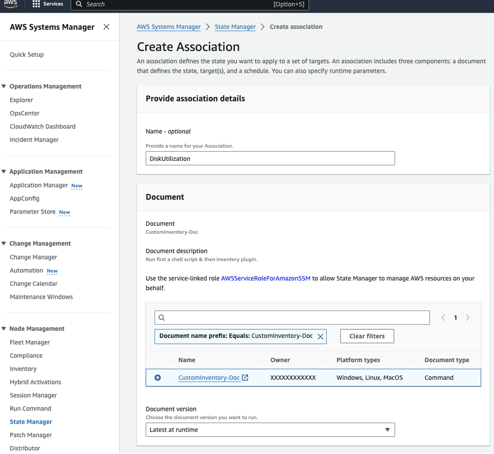Open CustomInventory-Doc via its external link icon
This screenshot has width=494, height=454.
coord(245,378)
